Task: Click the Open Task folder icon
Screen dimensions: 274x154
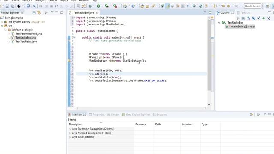Action: (148, 6)
